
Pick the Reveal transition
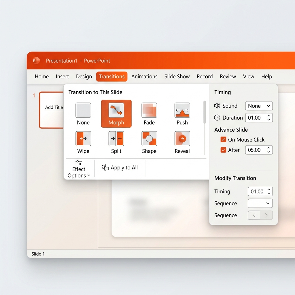(182, 142)
